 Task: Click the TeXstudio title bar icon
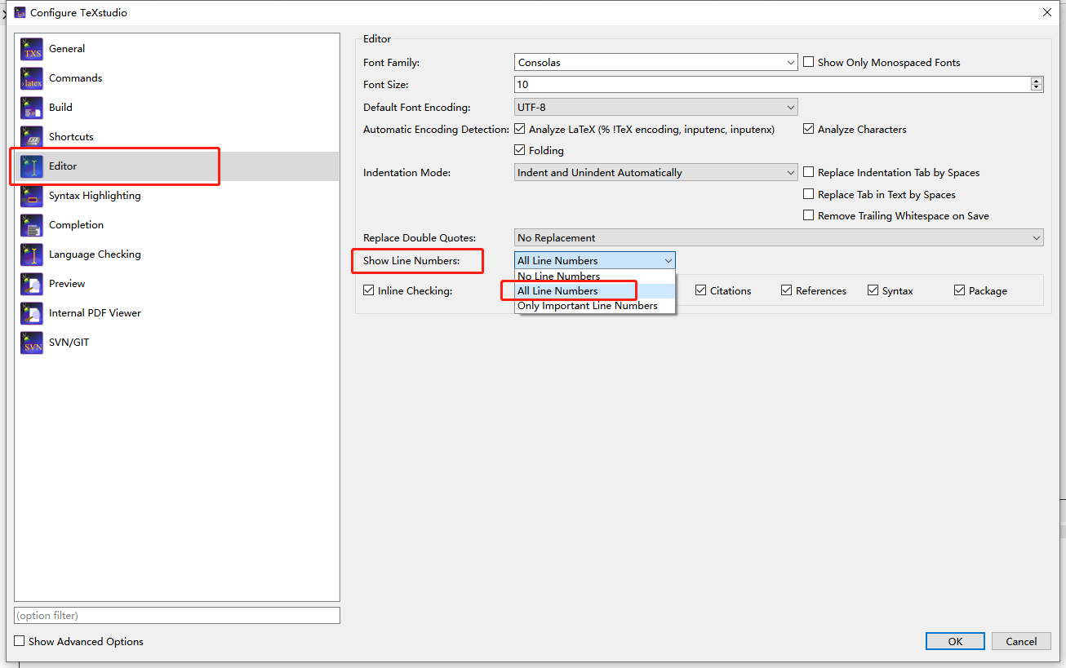pos(20,12)
